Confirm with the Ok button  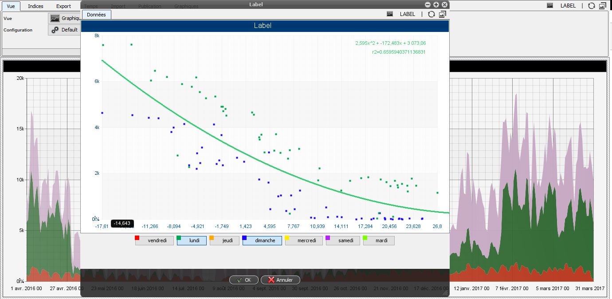click(x=243, y=280)
